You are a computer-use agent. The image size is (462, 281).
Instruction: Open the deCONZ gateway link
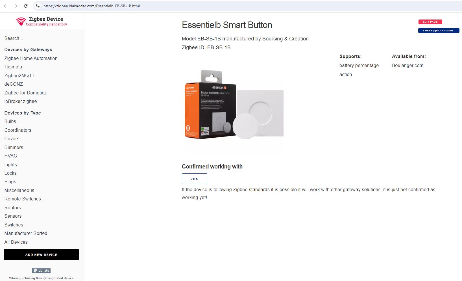coord(14,84)
